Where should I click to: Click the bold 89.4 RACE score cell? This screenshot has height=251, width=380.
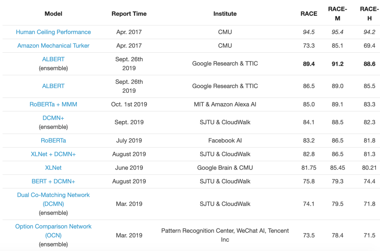pos(309,64)
